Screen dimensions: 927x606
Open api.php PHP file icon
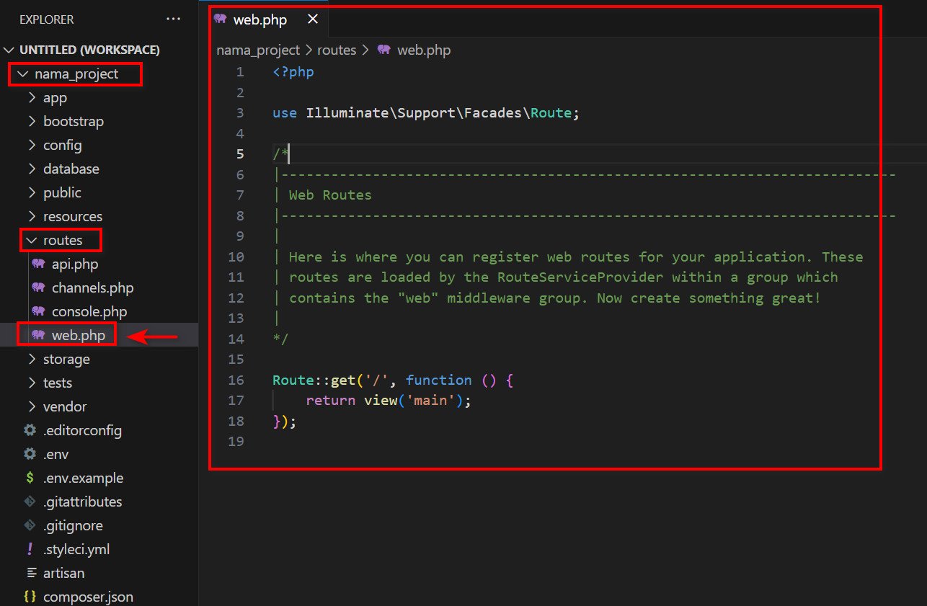[38, 264]
